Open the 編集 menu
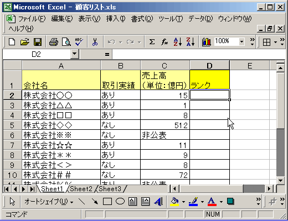Image resolution: width=288 pixels, height=221 pixels. click(x=62, y=19)
